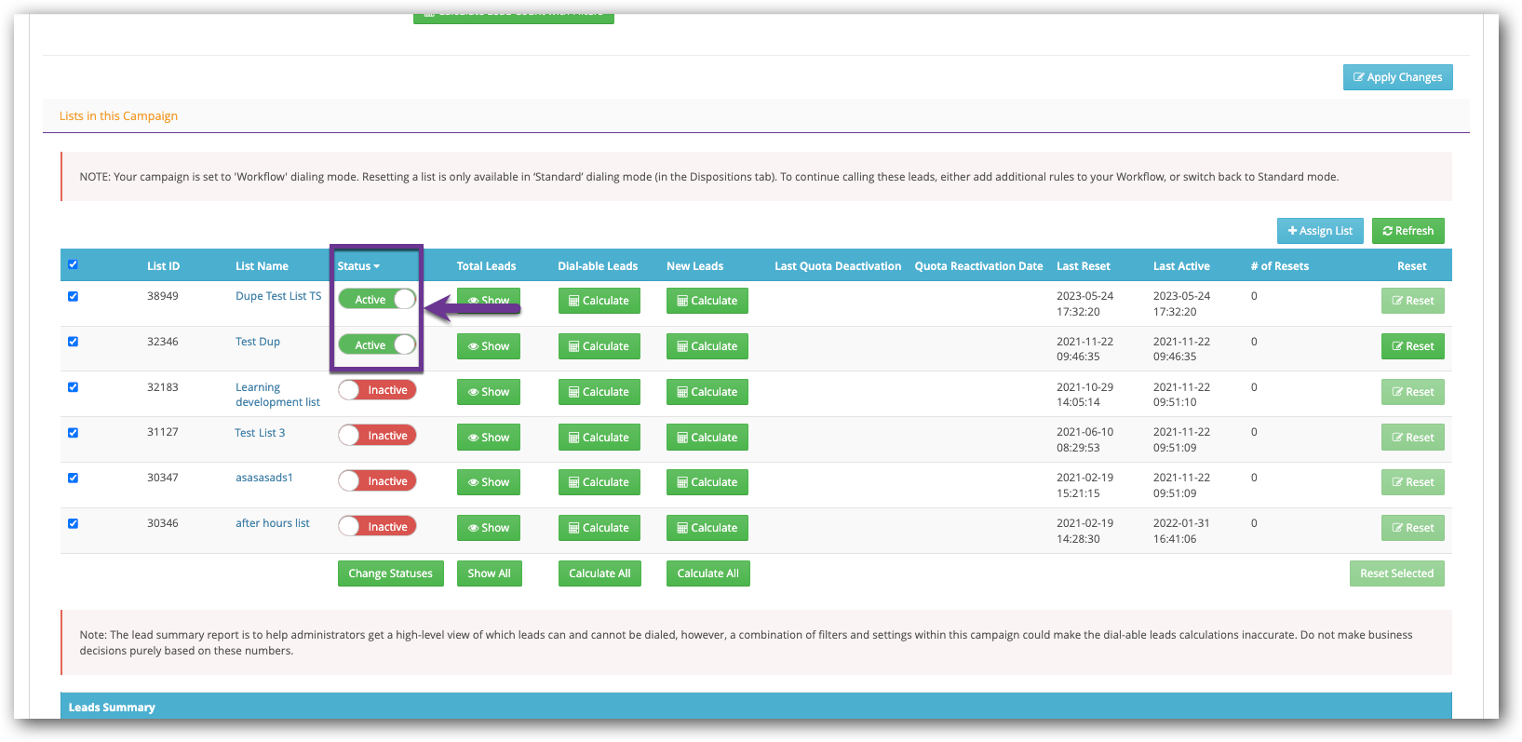Click Apply Changes button
The image size is (1522, 742).
click(x=1397, y=77)
